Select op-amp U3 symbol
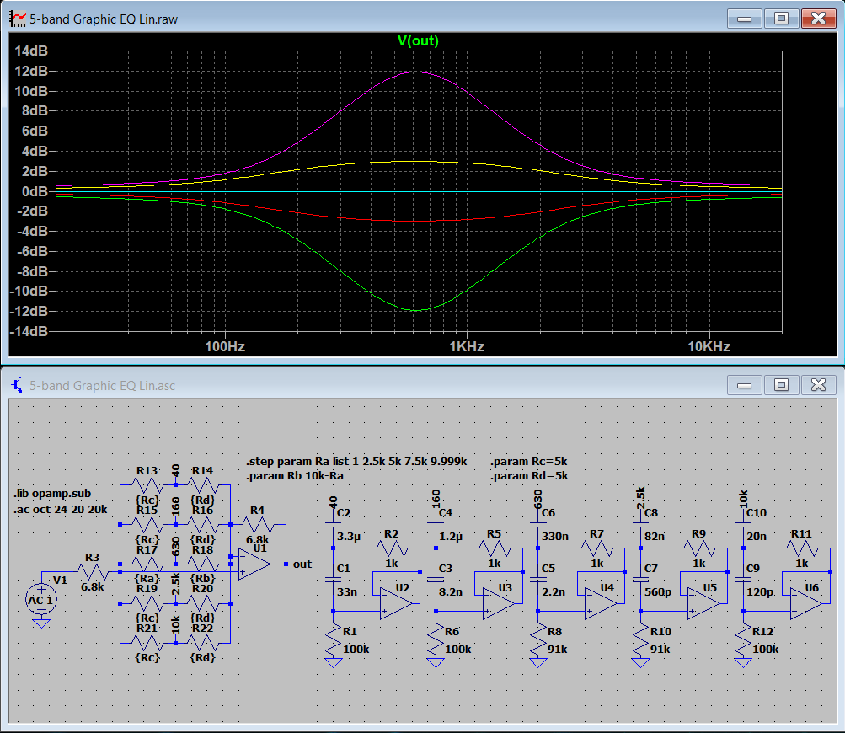The image size is (845, 733). pos(499,603)
